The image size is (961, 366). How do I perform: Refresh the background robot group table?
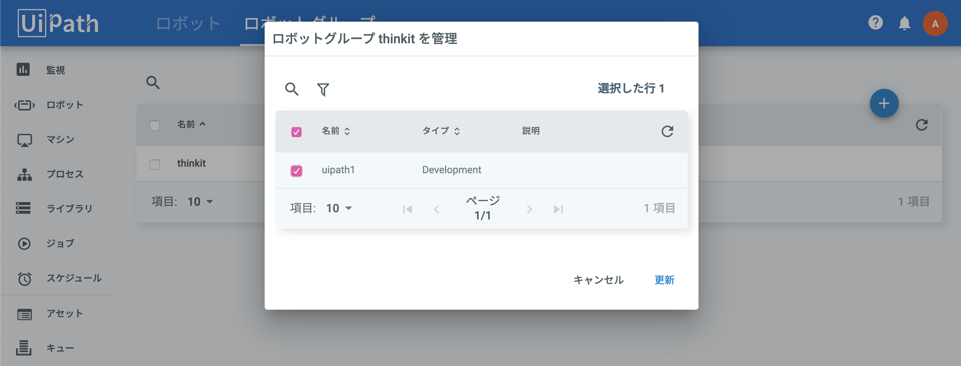pos(922,125)
